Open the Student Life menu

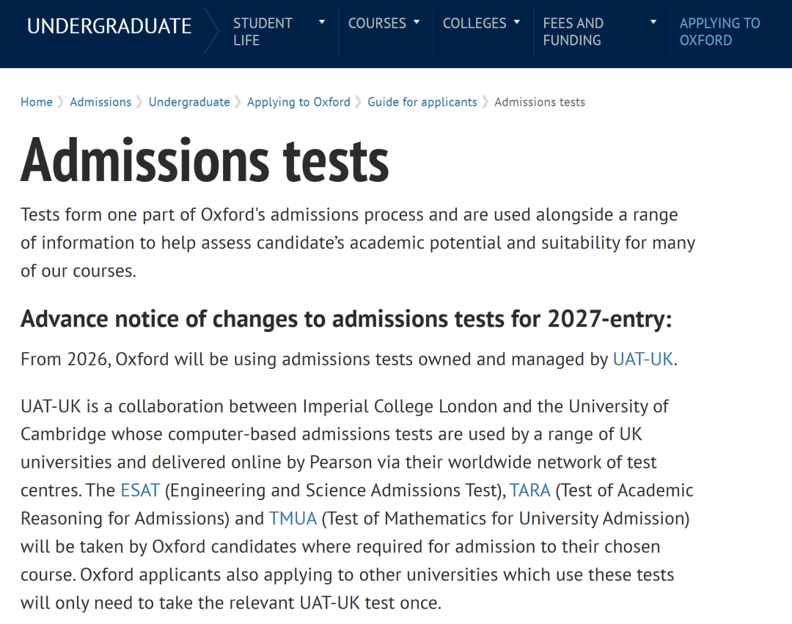point(262,32)
